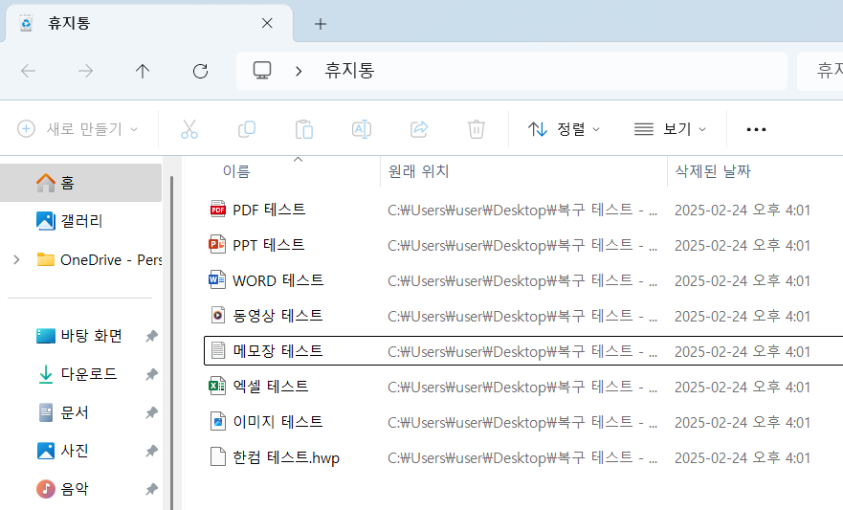Open 바탕 화면 in quick access
The image size is (843, 510).
tap(80, 337)
